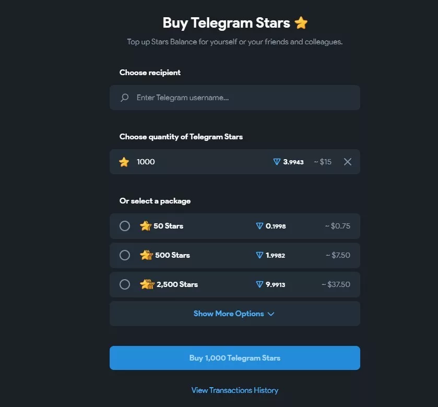Click the Buy 1,000 Telegram Stars button
This screenshot has height=407, width=438.
click(x=234, y=358)
